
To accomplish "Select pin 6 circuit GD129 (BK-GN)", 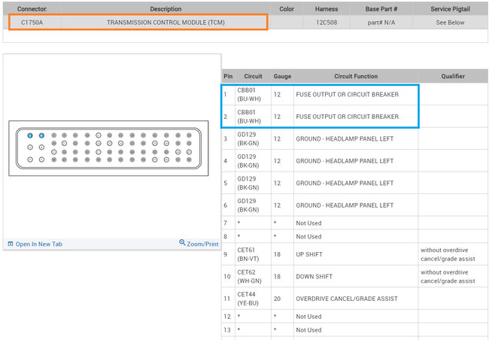I will (x=248, y=205).
